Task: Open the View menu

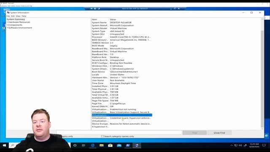Action: click(x=18, y=16)
